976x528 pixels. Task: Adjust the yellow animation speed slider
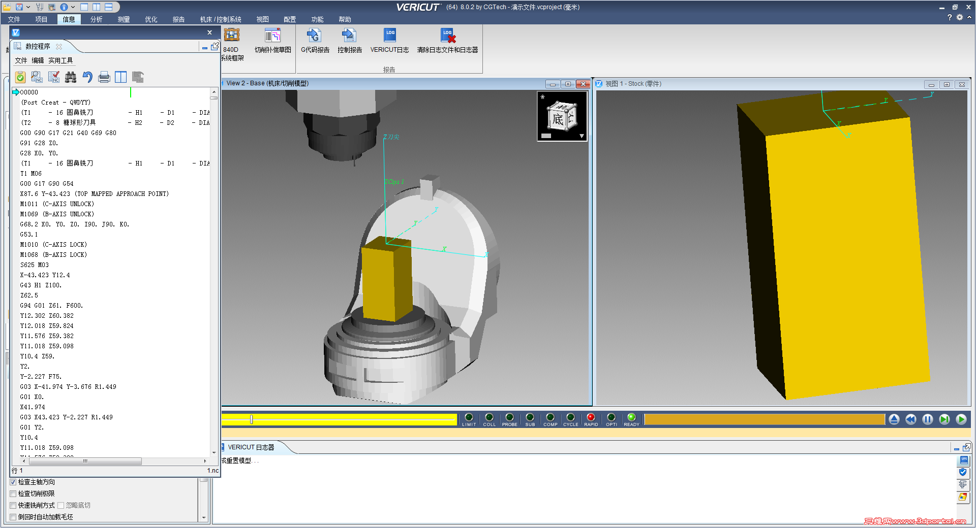click(x=251, y=419)
